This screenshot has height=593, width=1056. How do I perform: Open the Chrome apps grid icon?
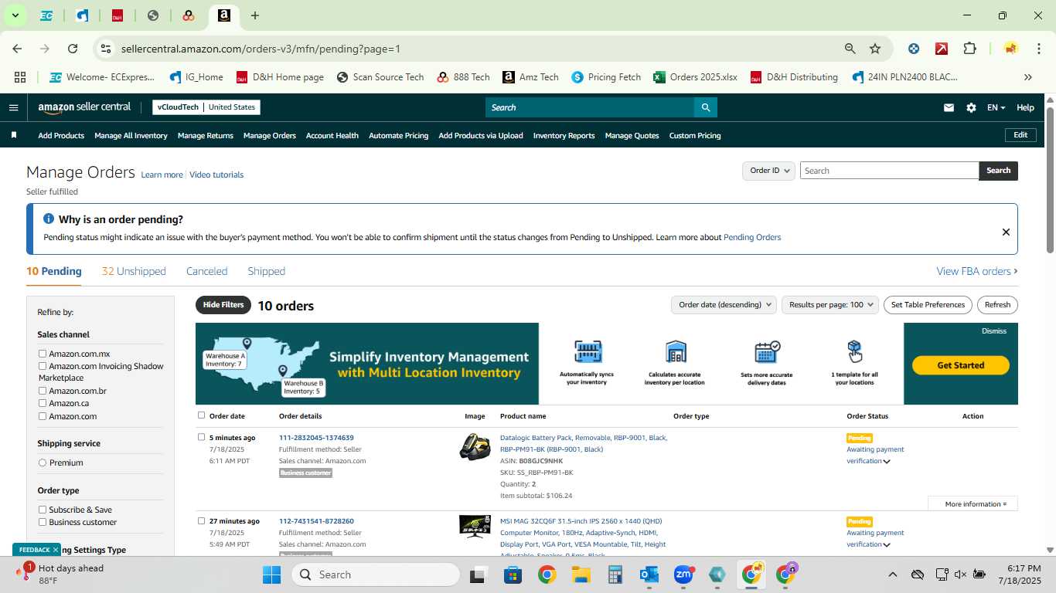pyautogui.click(x=20, y=77)
